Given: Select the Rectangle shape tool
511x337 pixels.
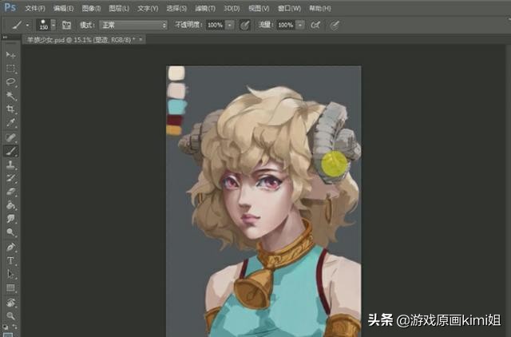Looking at the screenshot, I should (x=10, y=287).
